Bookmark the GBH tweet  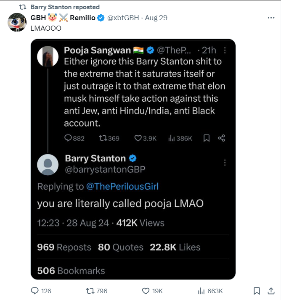pyautogui.click(x=257, y=291)
